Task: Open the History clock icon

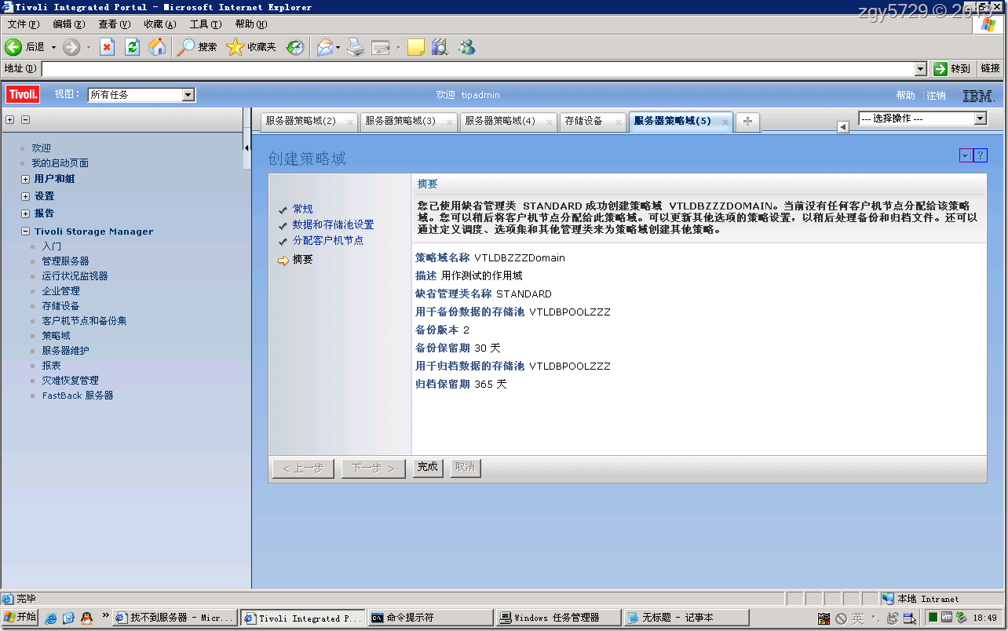Action: pos(294,47)
